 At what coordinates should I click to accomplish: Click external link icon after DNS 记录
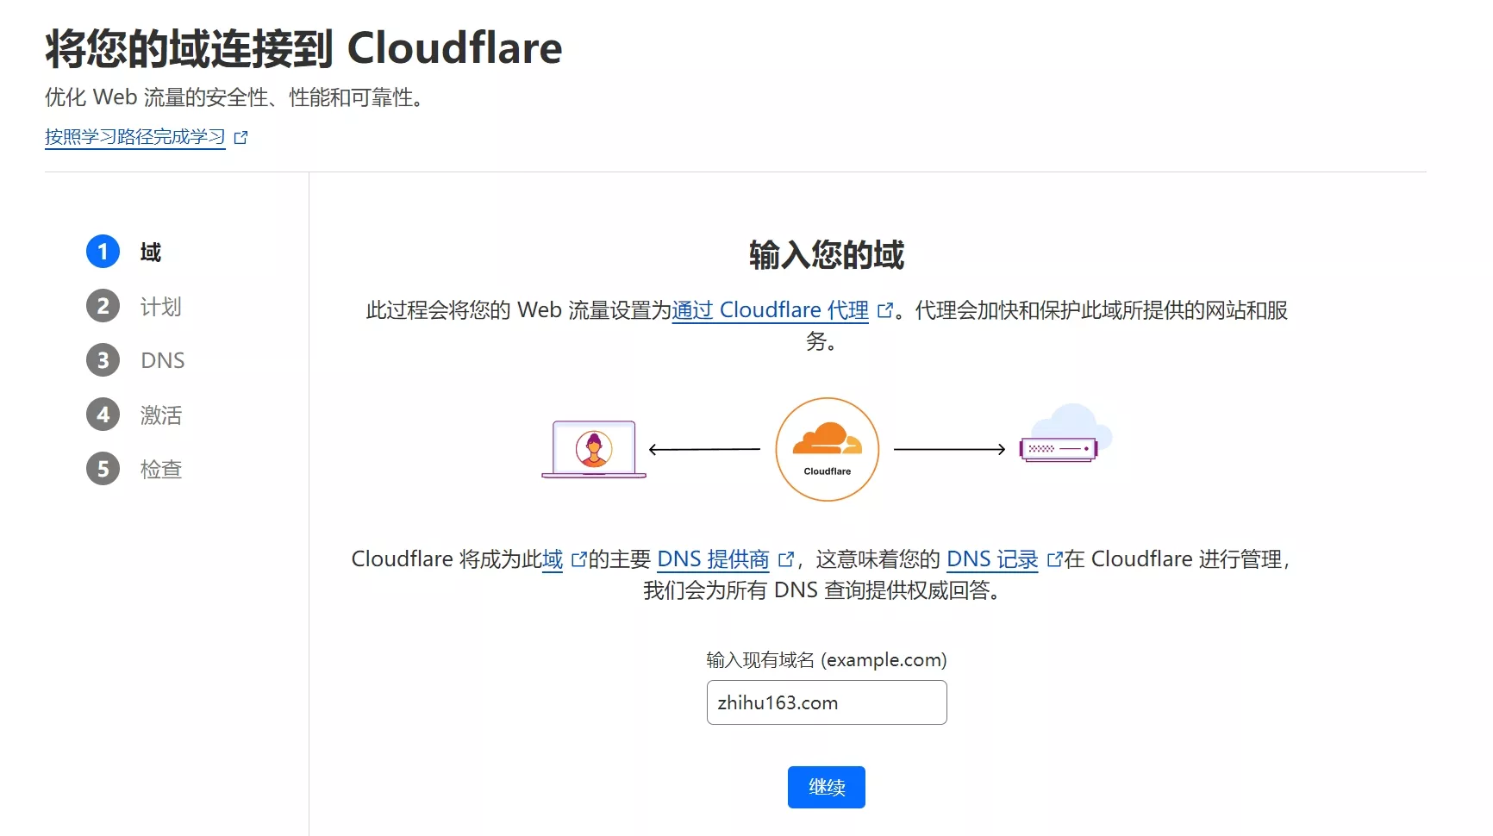[1054, 559]
